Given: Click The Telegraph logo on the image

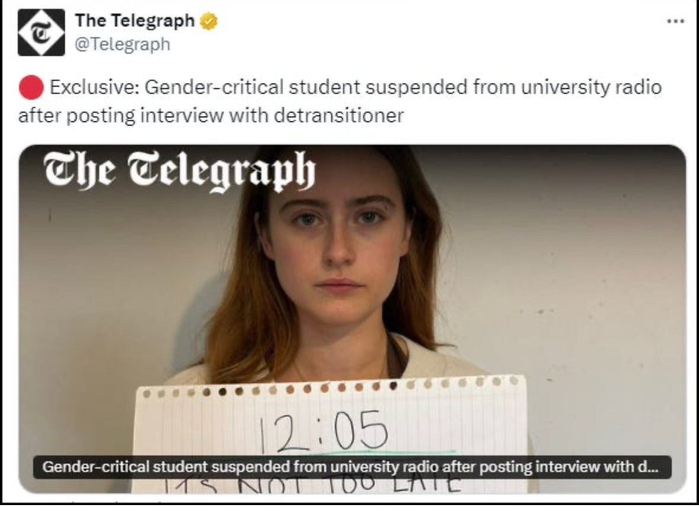Looking at the screenshot, I should [180, 171].
